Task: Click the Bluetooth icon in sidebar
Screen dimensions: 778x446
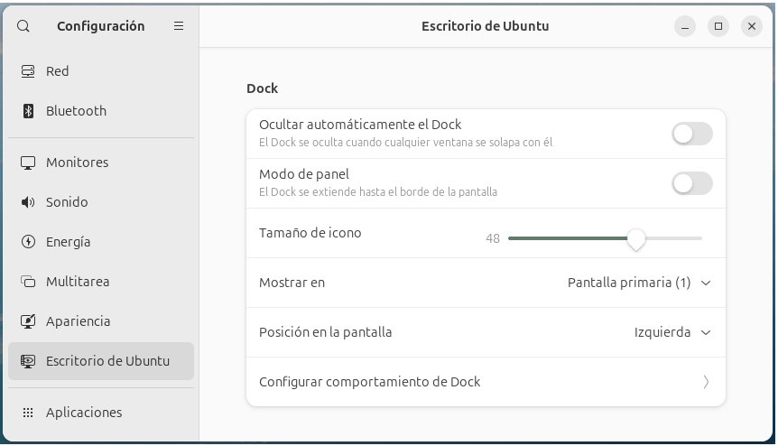Action: [28, 111]
